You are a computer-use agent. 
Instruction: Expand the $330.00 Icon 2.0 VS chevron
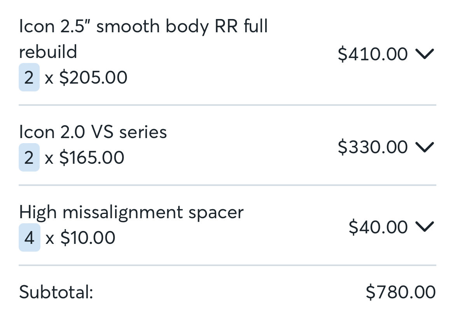(425, 147)
